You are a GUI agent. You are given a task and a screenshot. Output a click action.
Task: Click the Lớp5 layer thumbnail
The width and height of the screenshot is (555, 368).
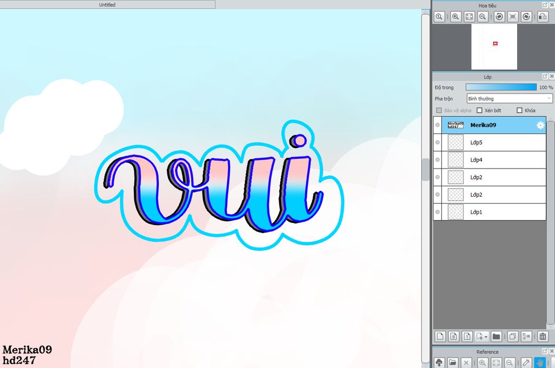coord(455,142)
